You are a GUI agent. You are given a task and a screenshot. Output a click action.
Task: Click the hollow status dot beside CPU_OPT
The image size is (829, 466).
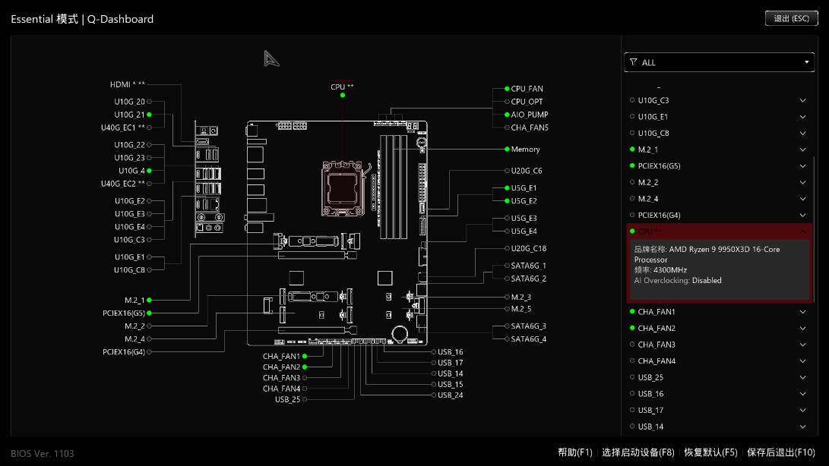(507, 102)
